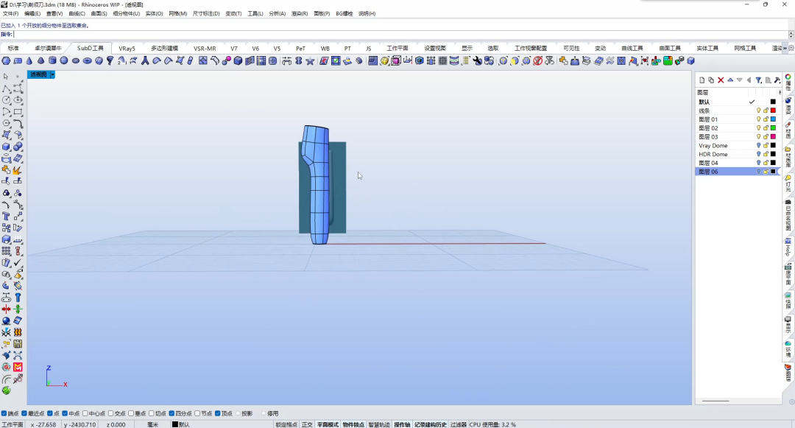The height and width of the screenshot is (428, 795).
Task: Click the 指令 command input field
Action: click(400, 35)
